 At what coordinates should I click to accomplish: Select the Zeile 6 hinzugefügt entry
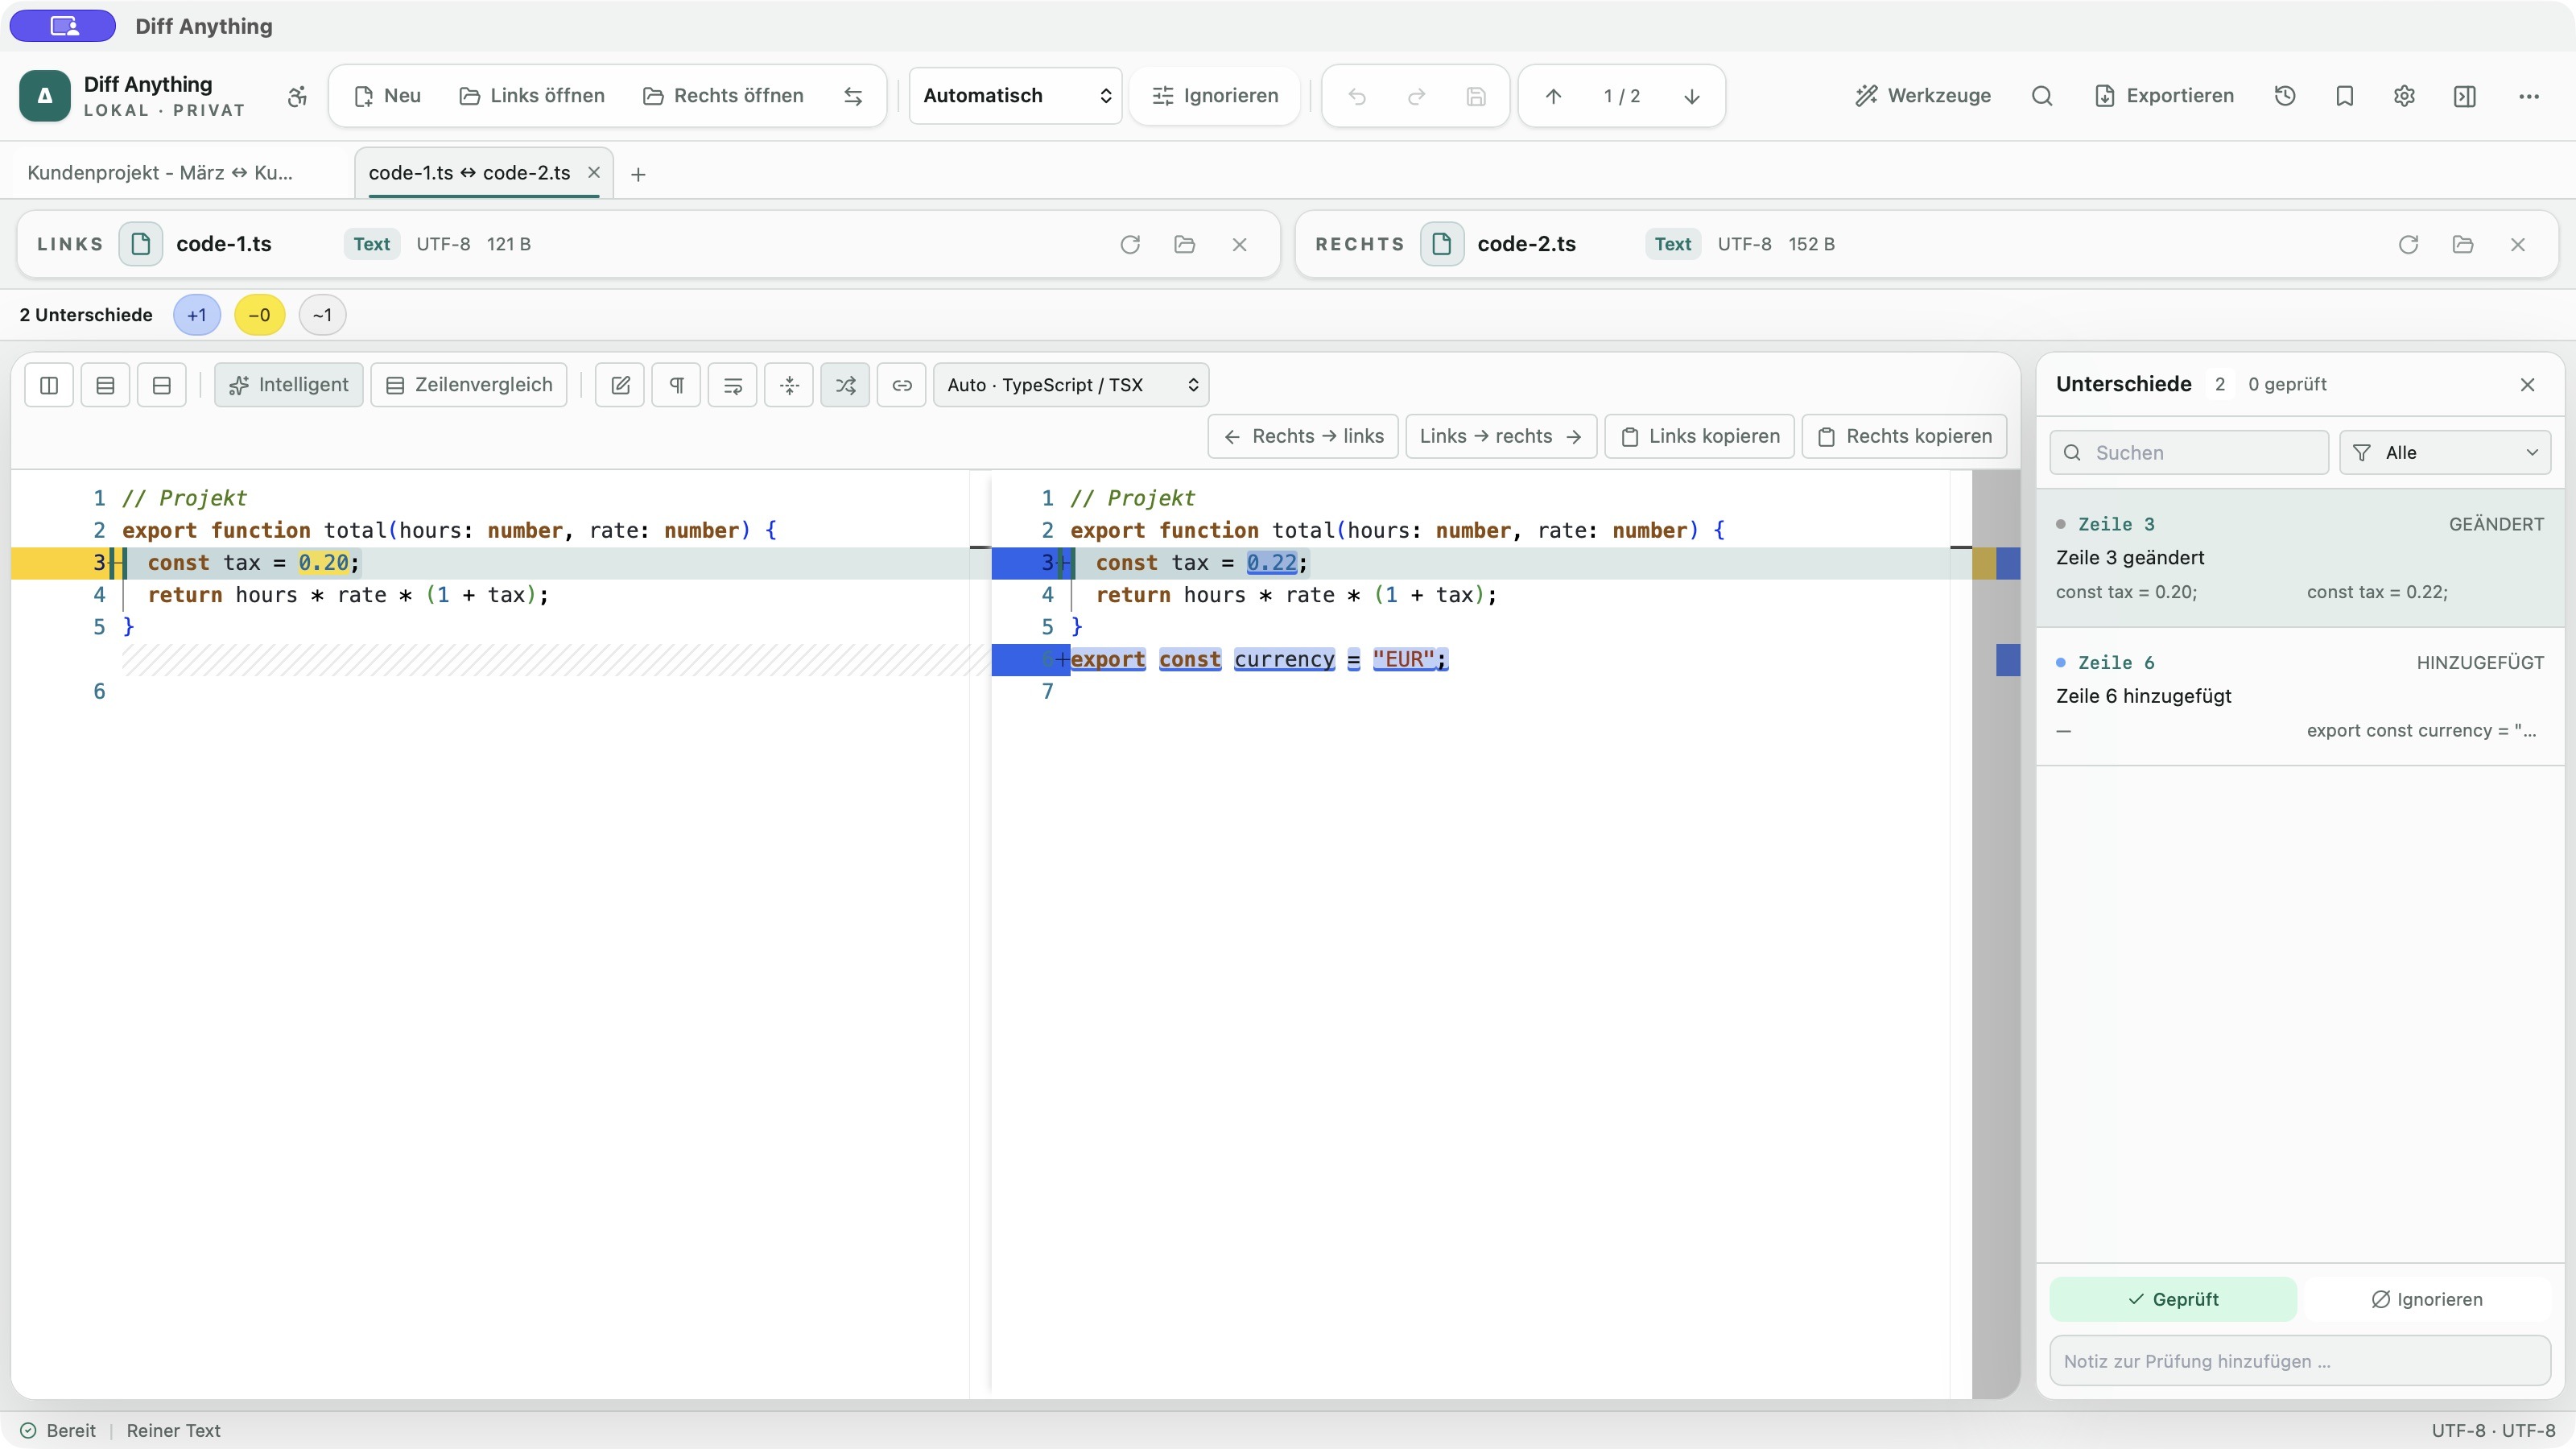[2300, 697]
